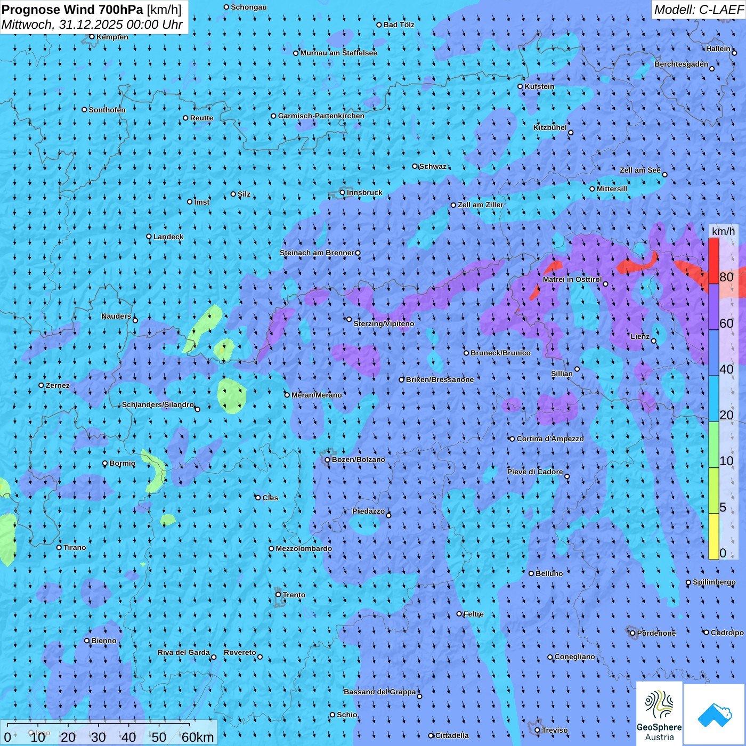Click the 'Kitzbühel' map label

[550, 127]
